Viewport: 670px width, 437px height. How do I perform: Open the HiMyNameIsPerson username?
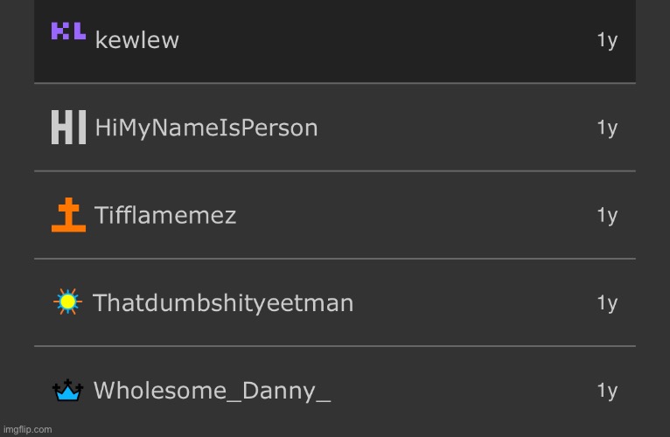(206, 128)
